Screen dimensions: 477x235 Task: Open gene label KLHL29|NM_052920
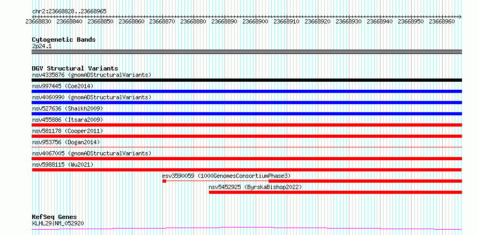pyautogui.click(x=58, y=223)
